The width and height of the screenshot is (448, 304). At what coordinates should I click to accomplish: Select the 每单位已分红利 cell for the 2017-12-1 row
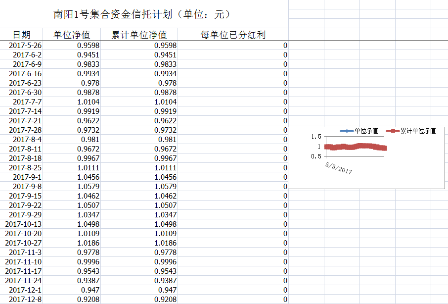(x=233, y=290)
